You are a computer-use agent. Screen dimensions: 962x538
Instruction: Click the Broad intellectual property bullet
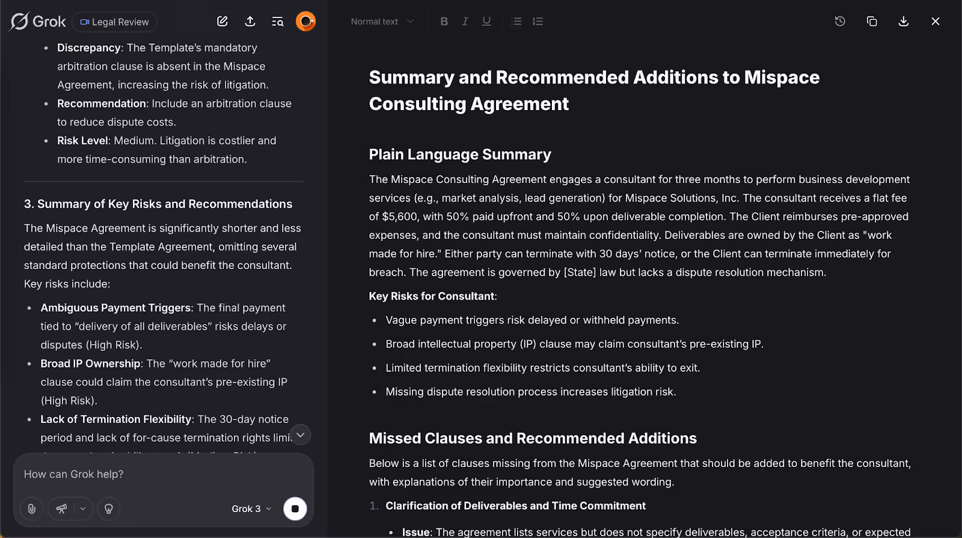(x=574, y=344)
